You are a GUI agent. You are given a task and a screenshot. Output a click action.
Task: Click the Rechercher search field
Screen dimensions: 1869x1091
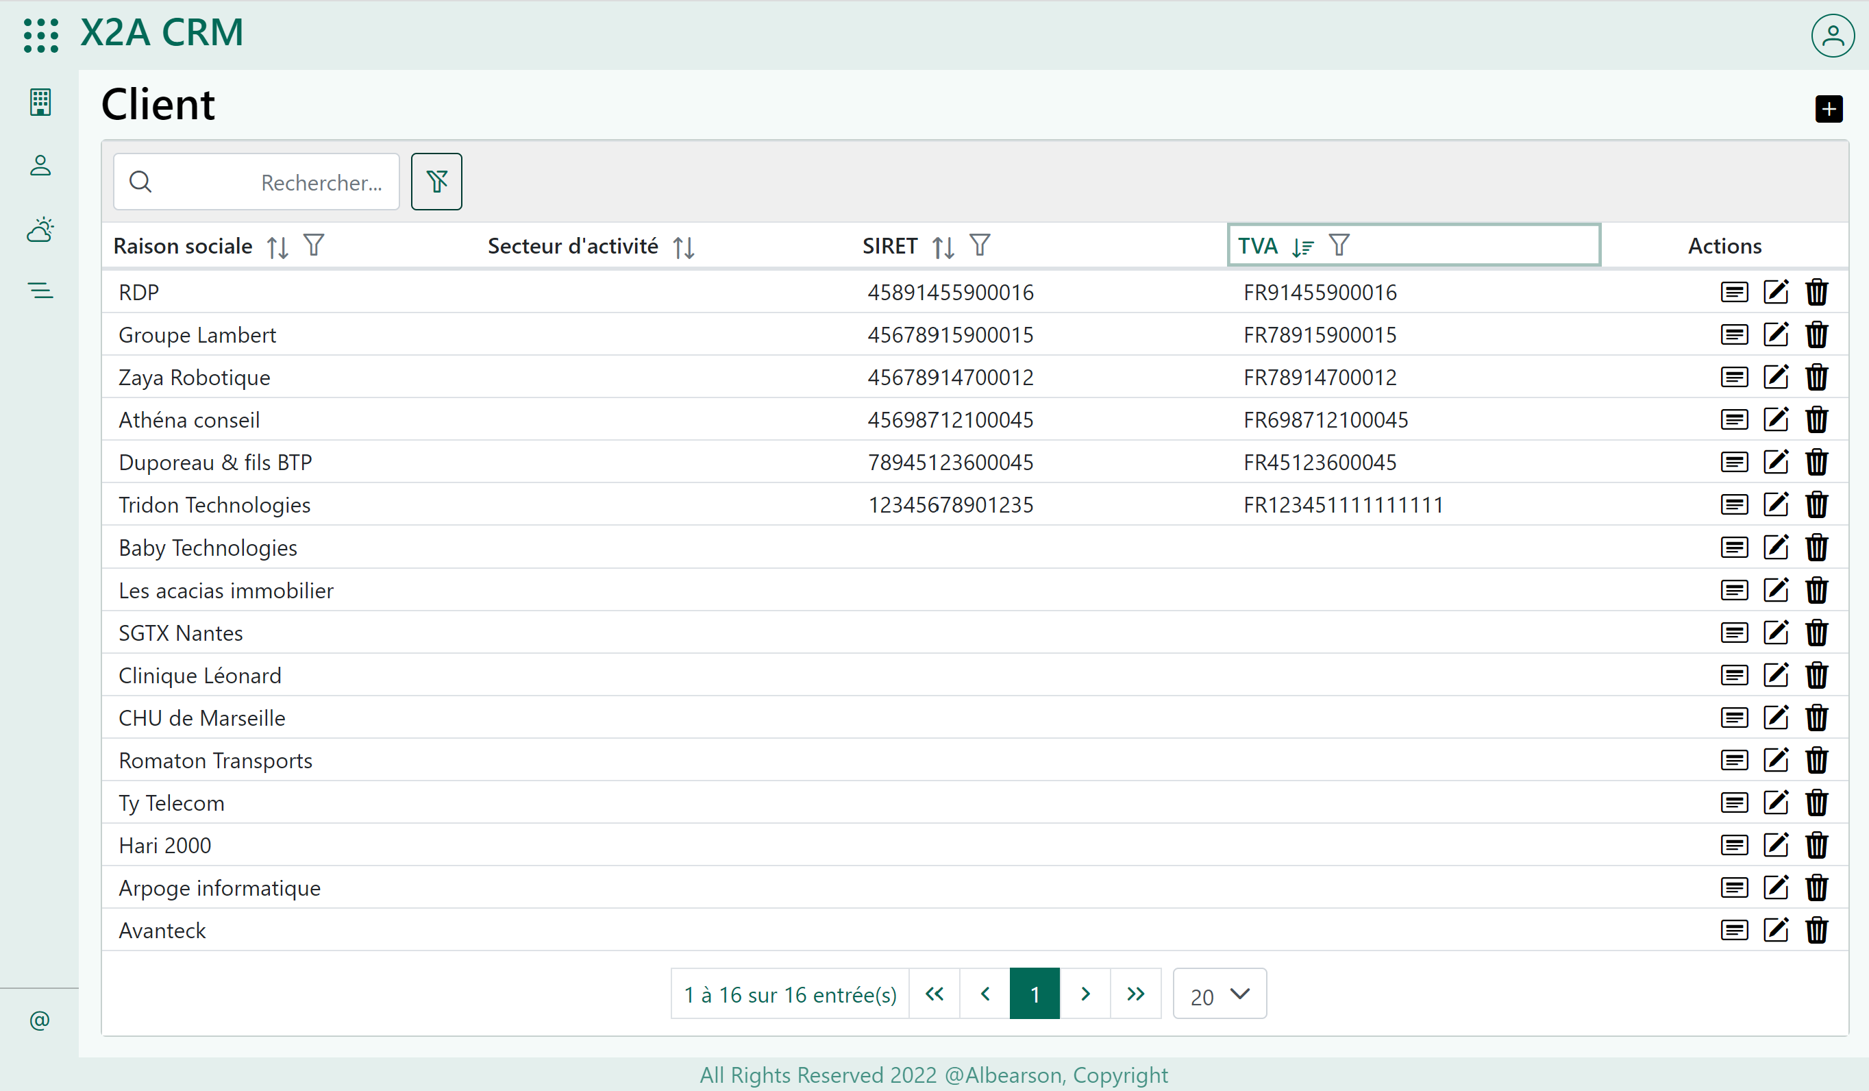click(256, 182)
